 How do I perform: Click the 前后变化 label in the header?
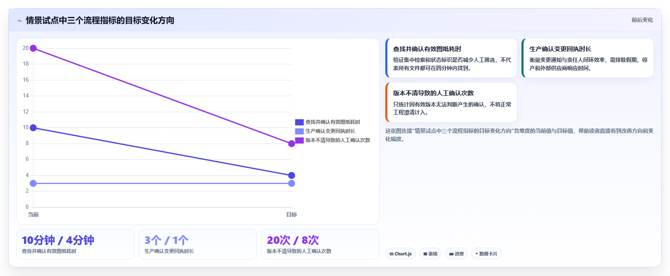click(642, 20)
